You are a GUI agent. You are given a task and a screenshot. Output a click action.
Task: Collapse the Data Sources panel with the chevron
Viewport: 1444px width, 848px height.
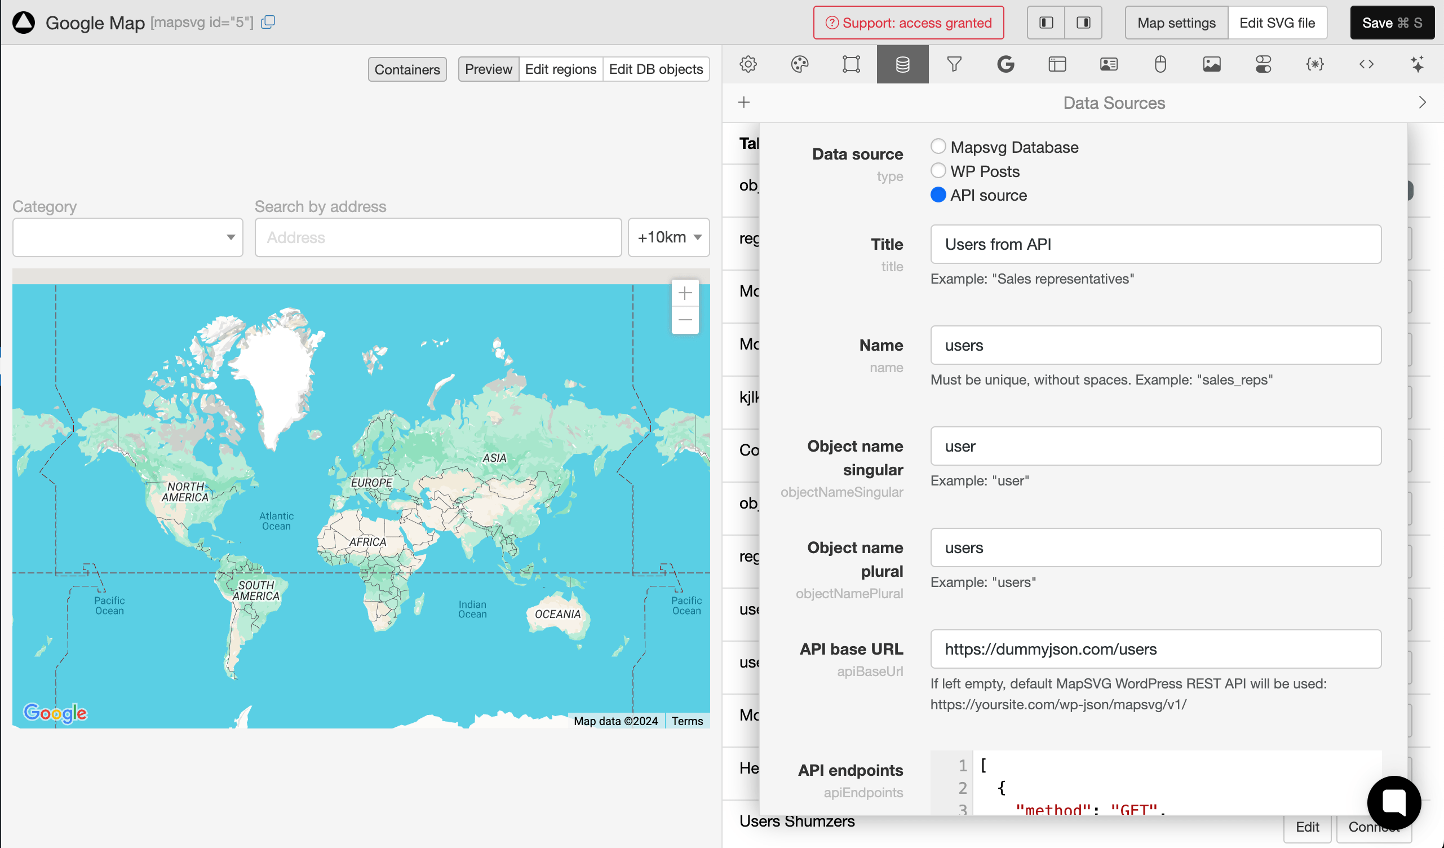1421,102
